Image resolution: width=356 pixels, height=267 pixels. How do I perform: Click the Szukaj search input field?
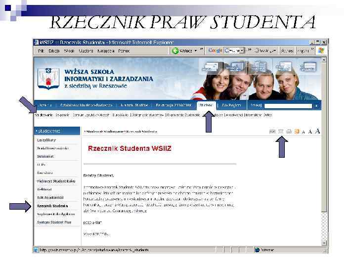coord(288,106)
